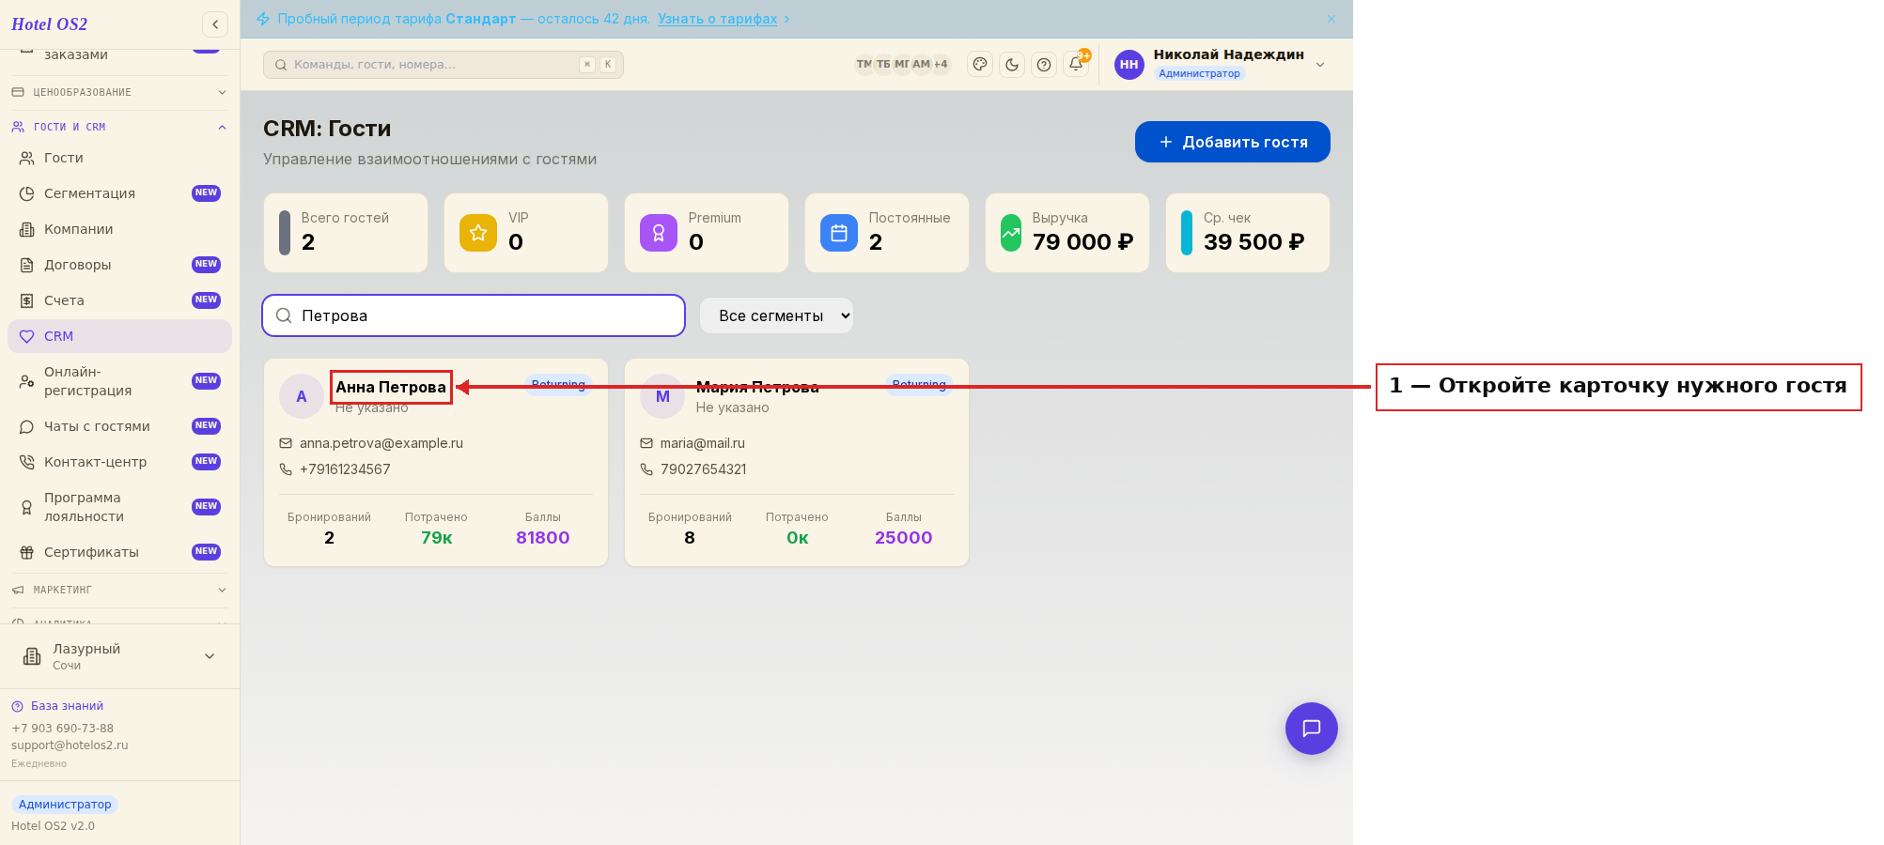Click the +4 team members avatar
The image size is (1884, 845).
coord(941,64)
